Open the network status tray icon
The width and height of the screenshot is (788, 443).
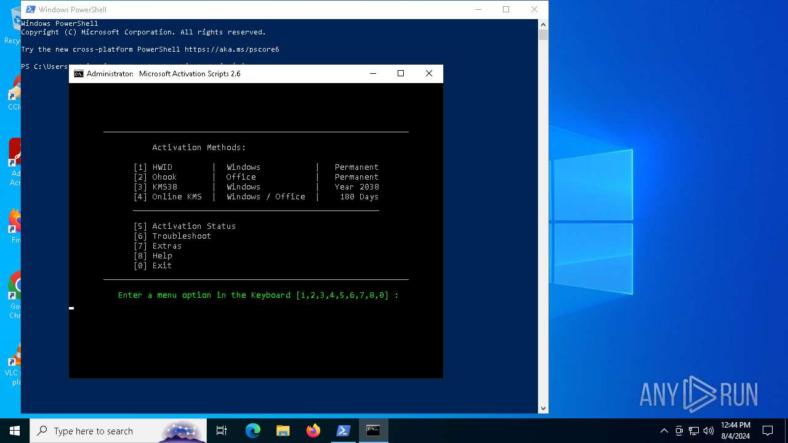coord(694,431)
